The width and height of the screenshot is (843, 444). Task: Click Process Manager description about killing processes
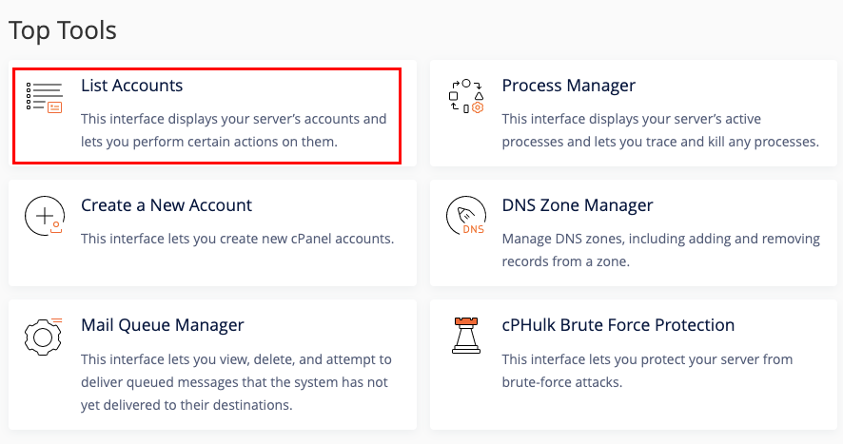(x=660, y=130)
